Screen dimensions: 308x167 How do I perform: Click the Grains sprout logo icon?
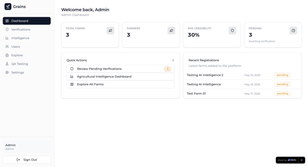(8, 6)
